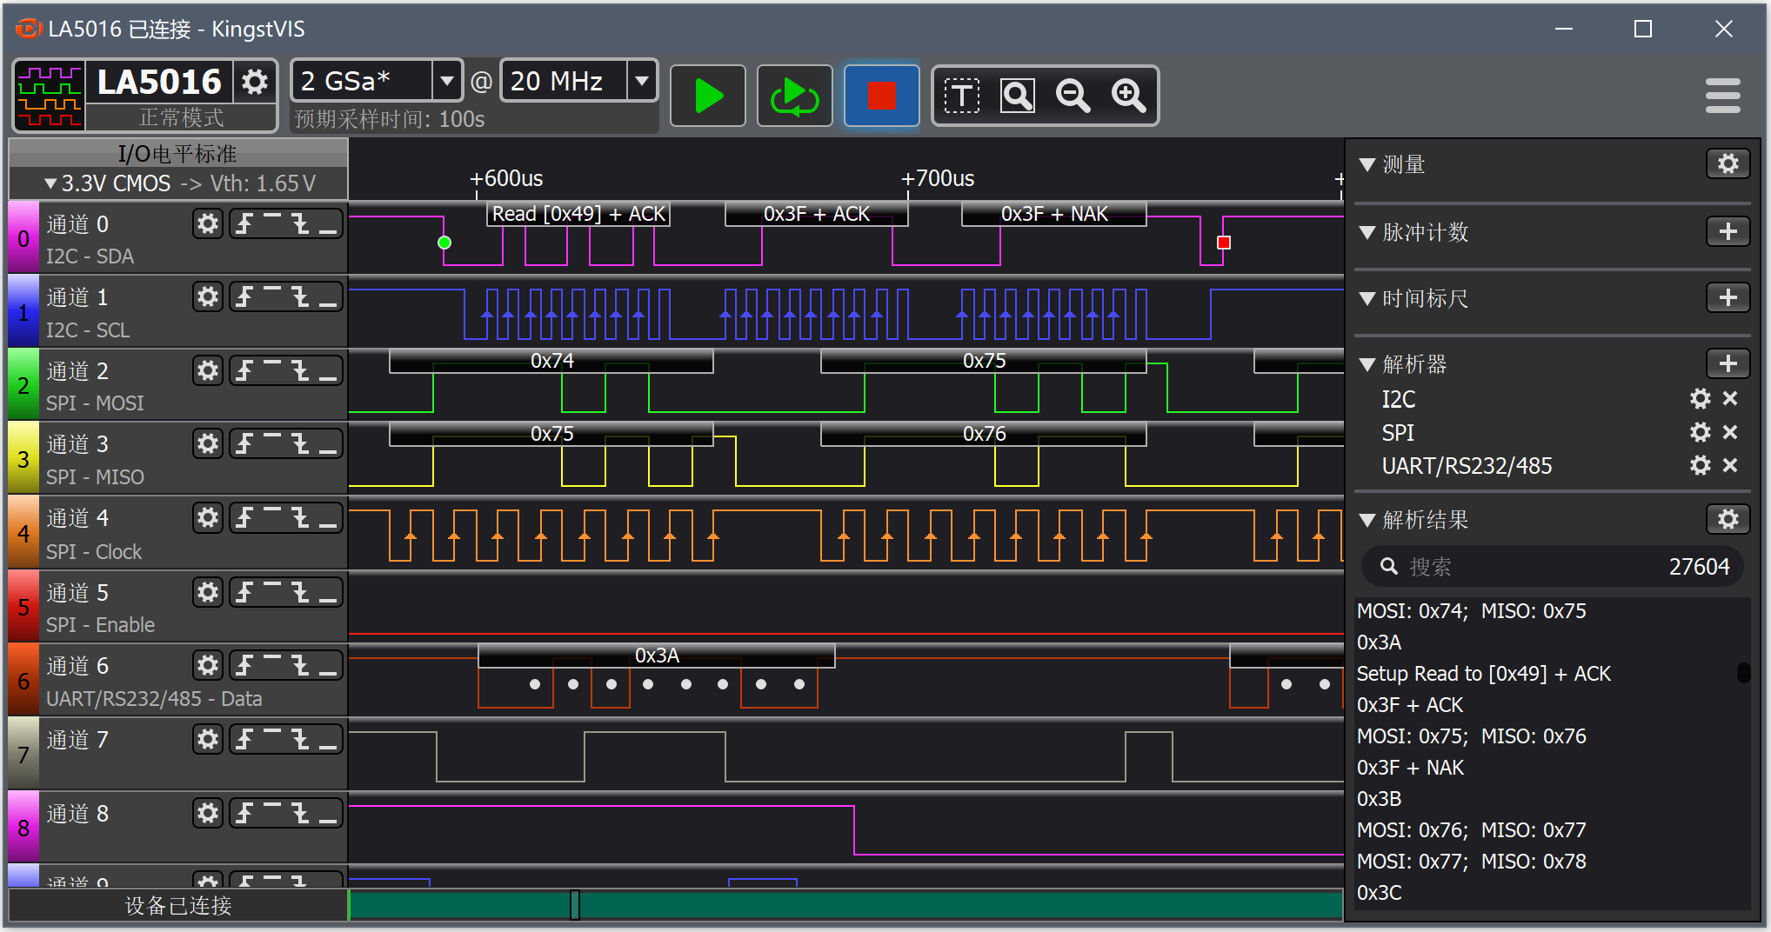The image size is (1771, 932).
Task: Open settings gear for channel 0
Action: (208, 224)
